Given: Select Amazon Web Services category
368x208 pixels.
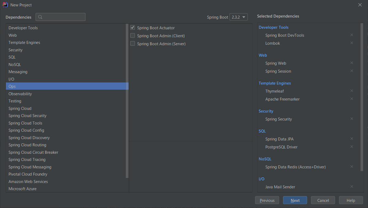Looking at the screenshot, I should 66,181.
